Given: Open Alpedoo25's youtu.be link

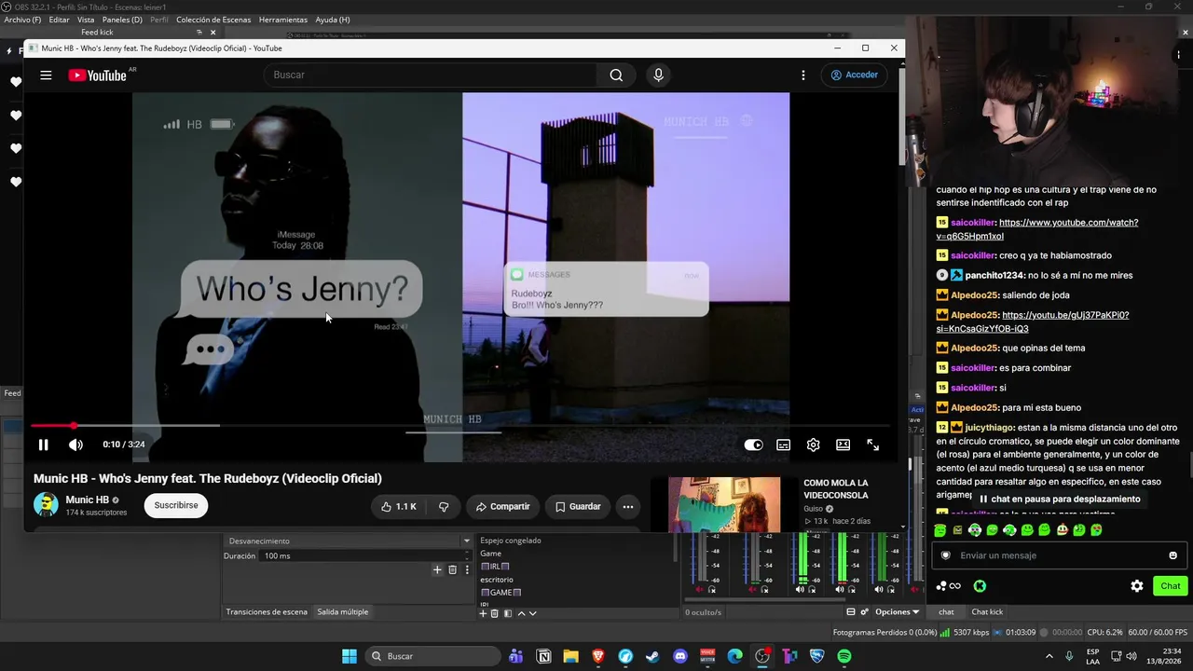Looking at the screenshot, I should pos(1032,322).
